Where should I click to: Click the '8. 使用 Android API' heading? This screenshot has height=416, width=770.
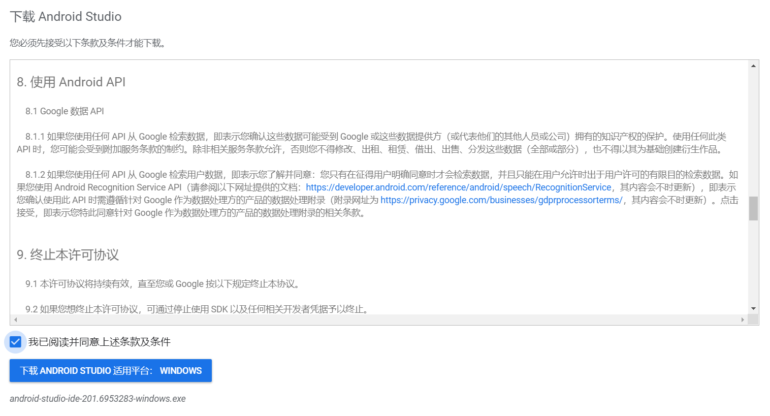click(71, 82)
